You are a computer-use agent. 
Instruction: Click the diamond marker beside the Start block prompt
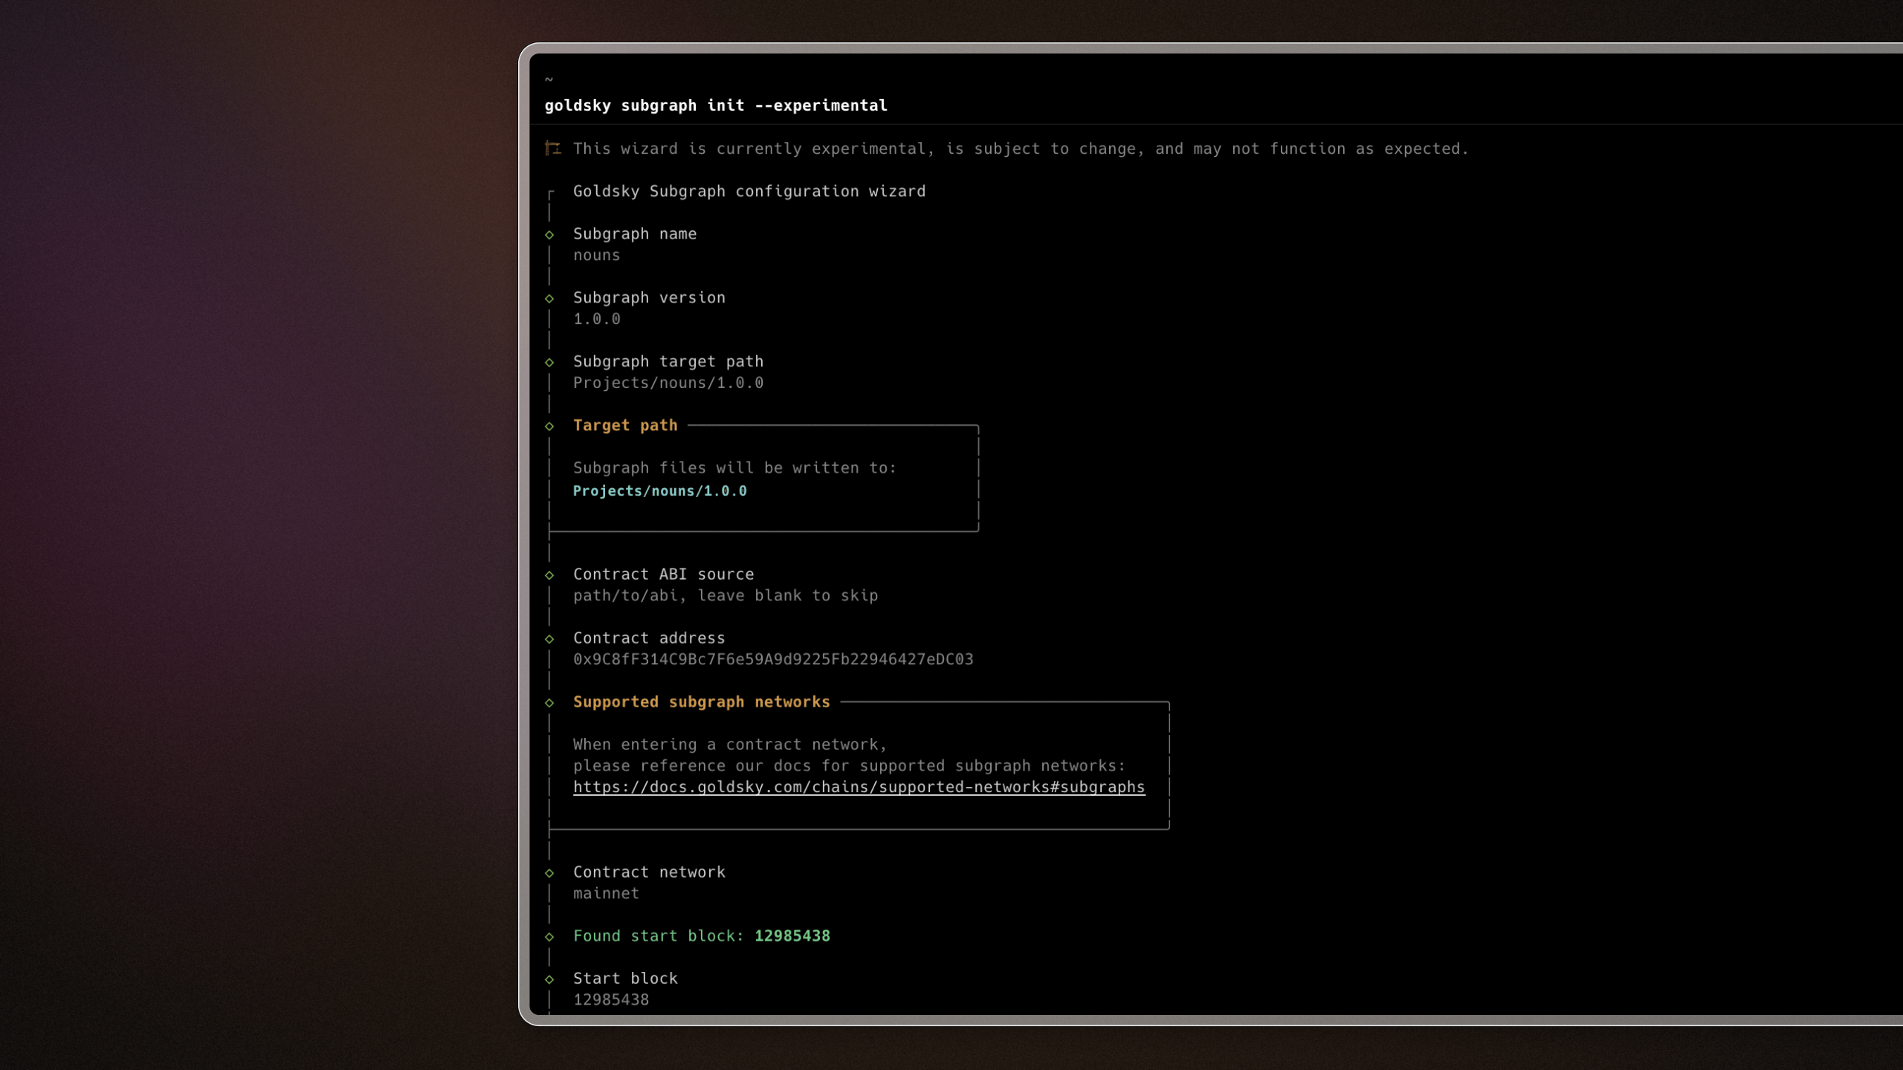pyautogui.click(x=549, y=979)
